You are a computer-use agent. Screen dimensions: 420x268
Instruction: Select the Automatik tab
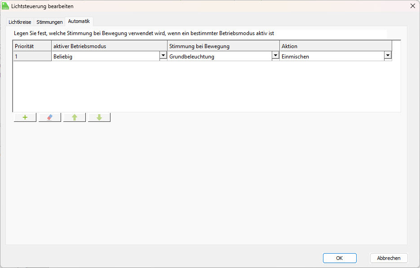click(x=79, y=21)
